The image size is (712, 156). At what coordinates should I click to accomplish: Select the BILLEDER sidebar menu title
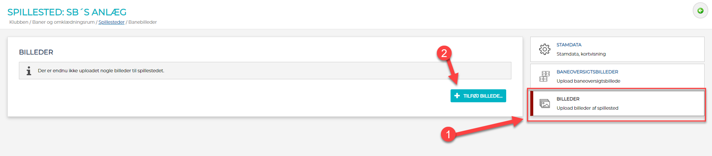(x=568, y=99)
